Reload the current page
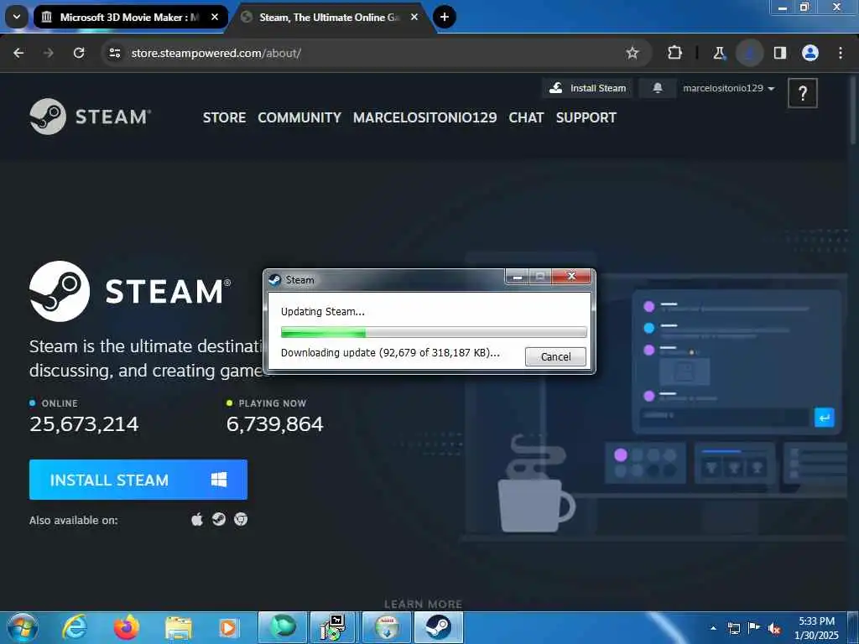859x644 pixels. pyautogui.click(x=79, y=53)
